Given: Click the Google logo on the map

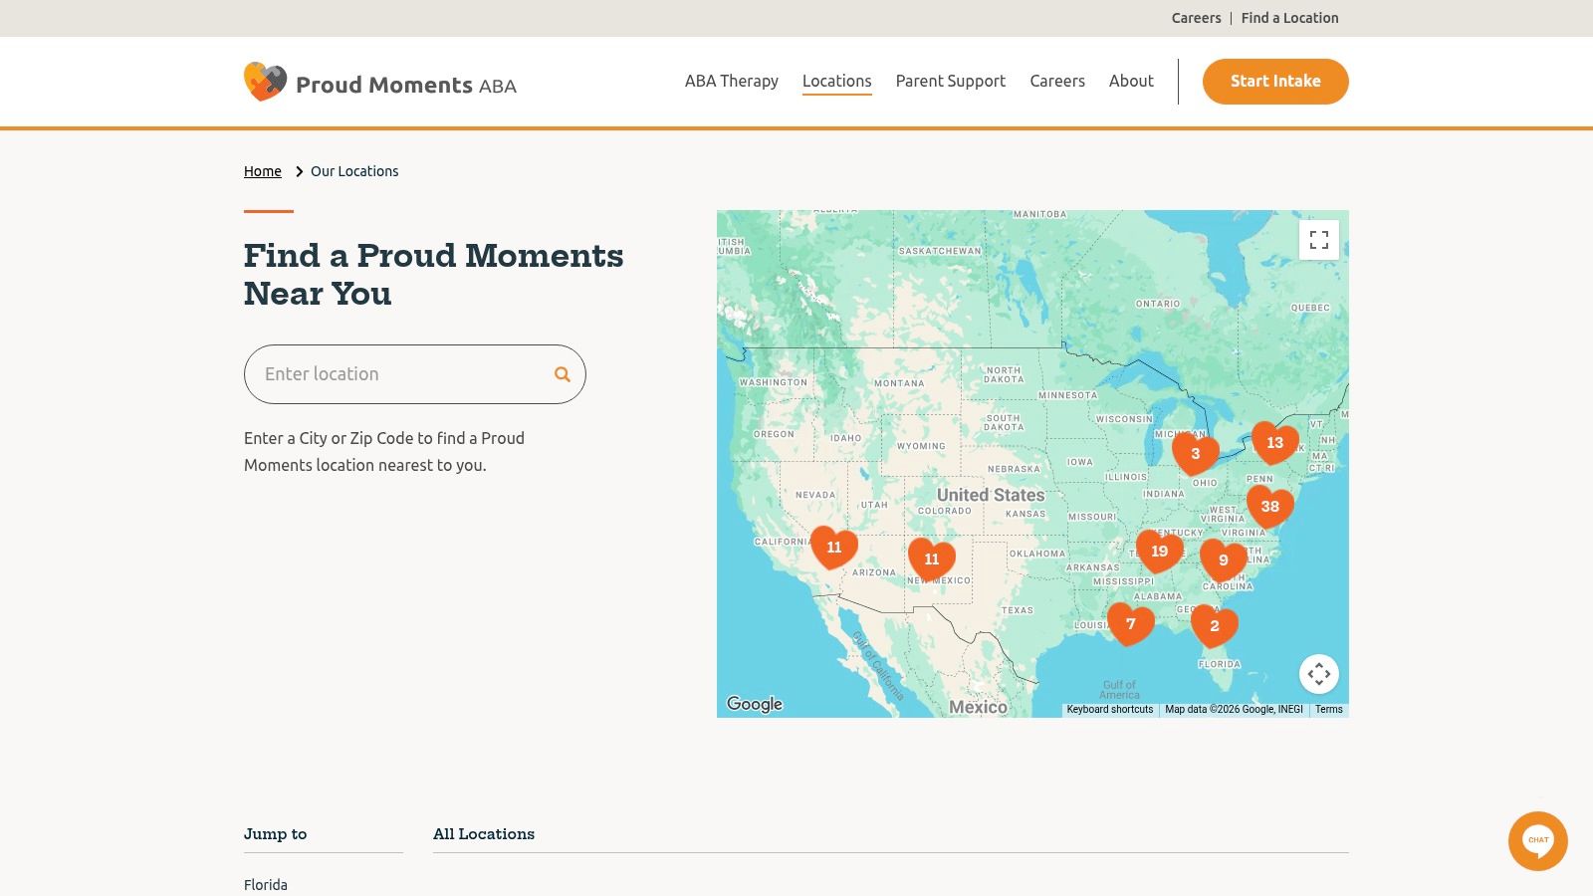Looking at the screenshot, I should [755, 704].
